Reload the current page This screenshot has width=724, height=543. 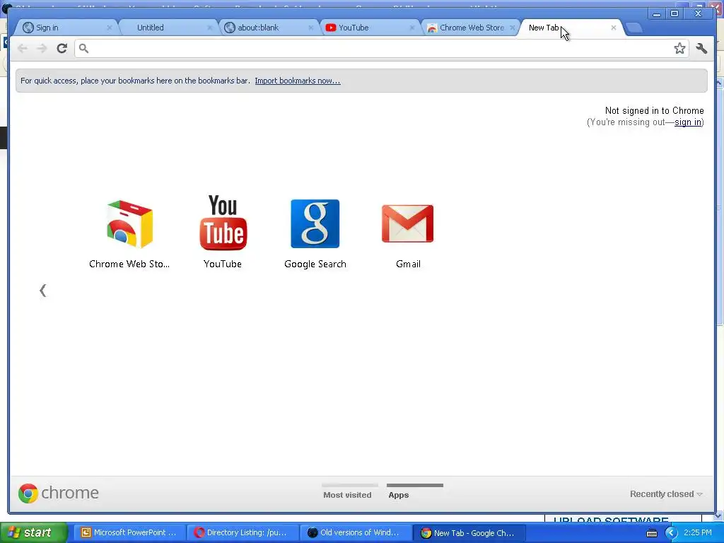point(62,48)
